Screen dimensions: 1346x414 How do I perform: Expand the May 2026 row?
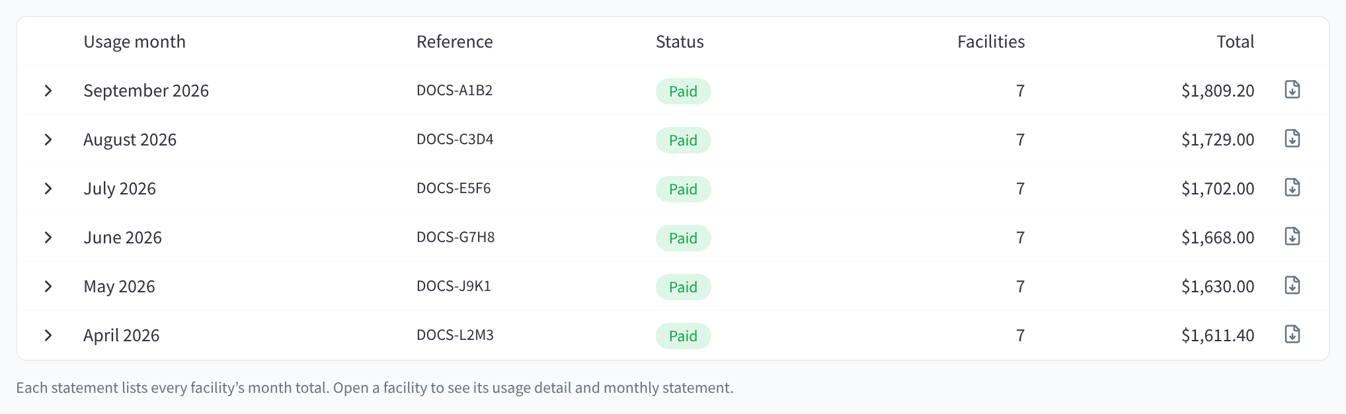coord(48,286)
